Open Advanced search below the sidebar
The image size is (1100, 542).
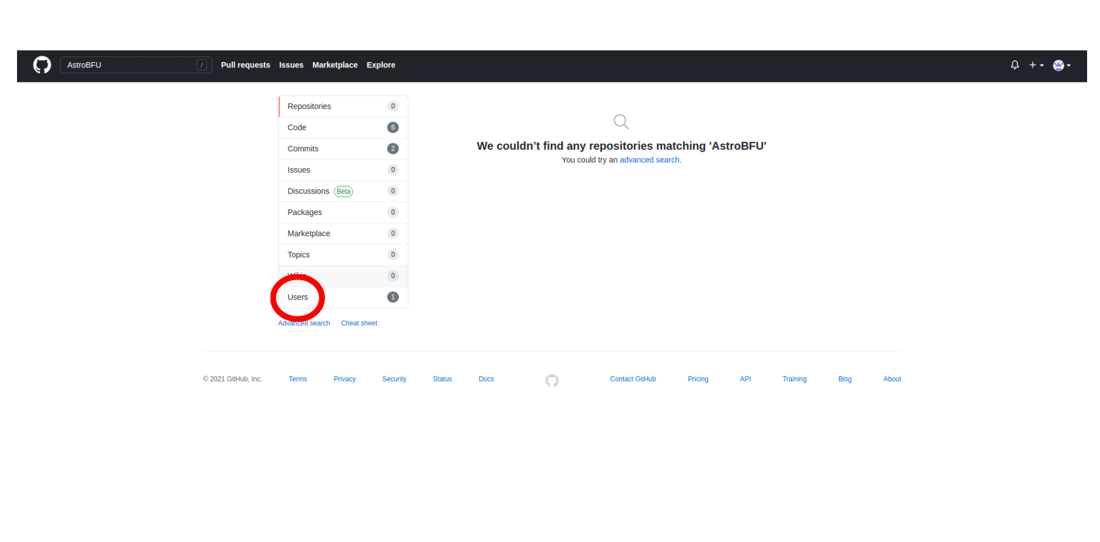click(304, 323)
